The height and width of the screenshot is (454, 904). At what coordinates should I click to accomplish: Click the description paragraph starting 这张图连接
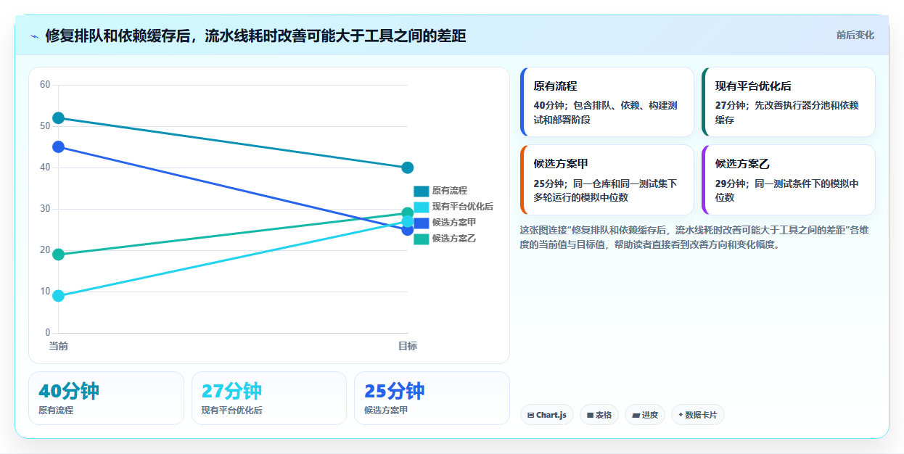[694, 237]
